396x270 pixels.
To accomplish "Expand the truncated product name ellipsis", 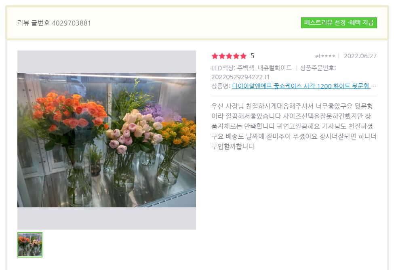I will pos(374,86).
